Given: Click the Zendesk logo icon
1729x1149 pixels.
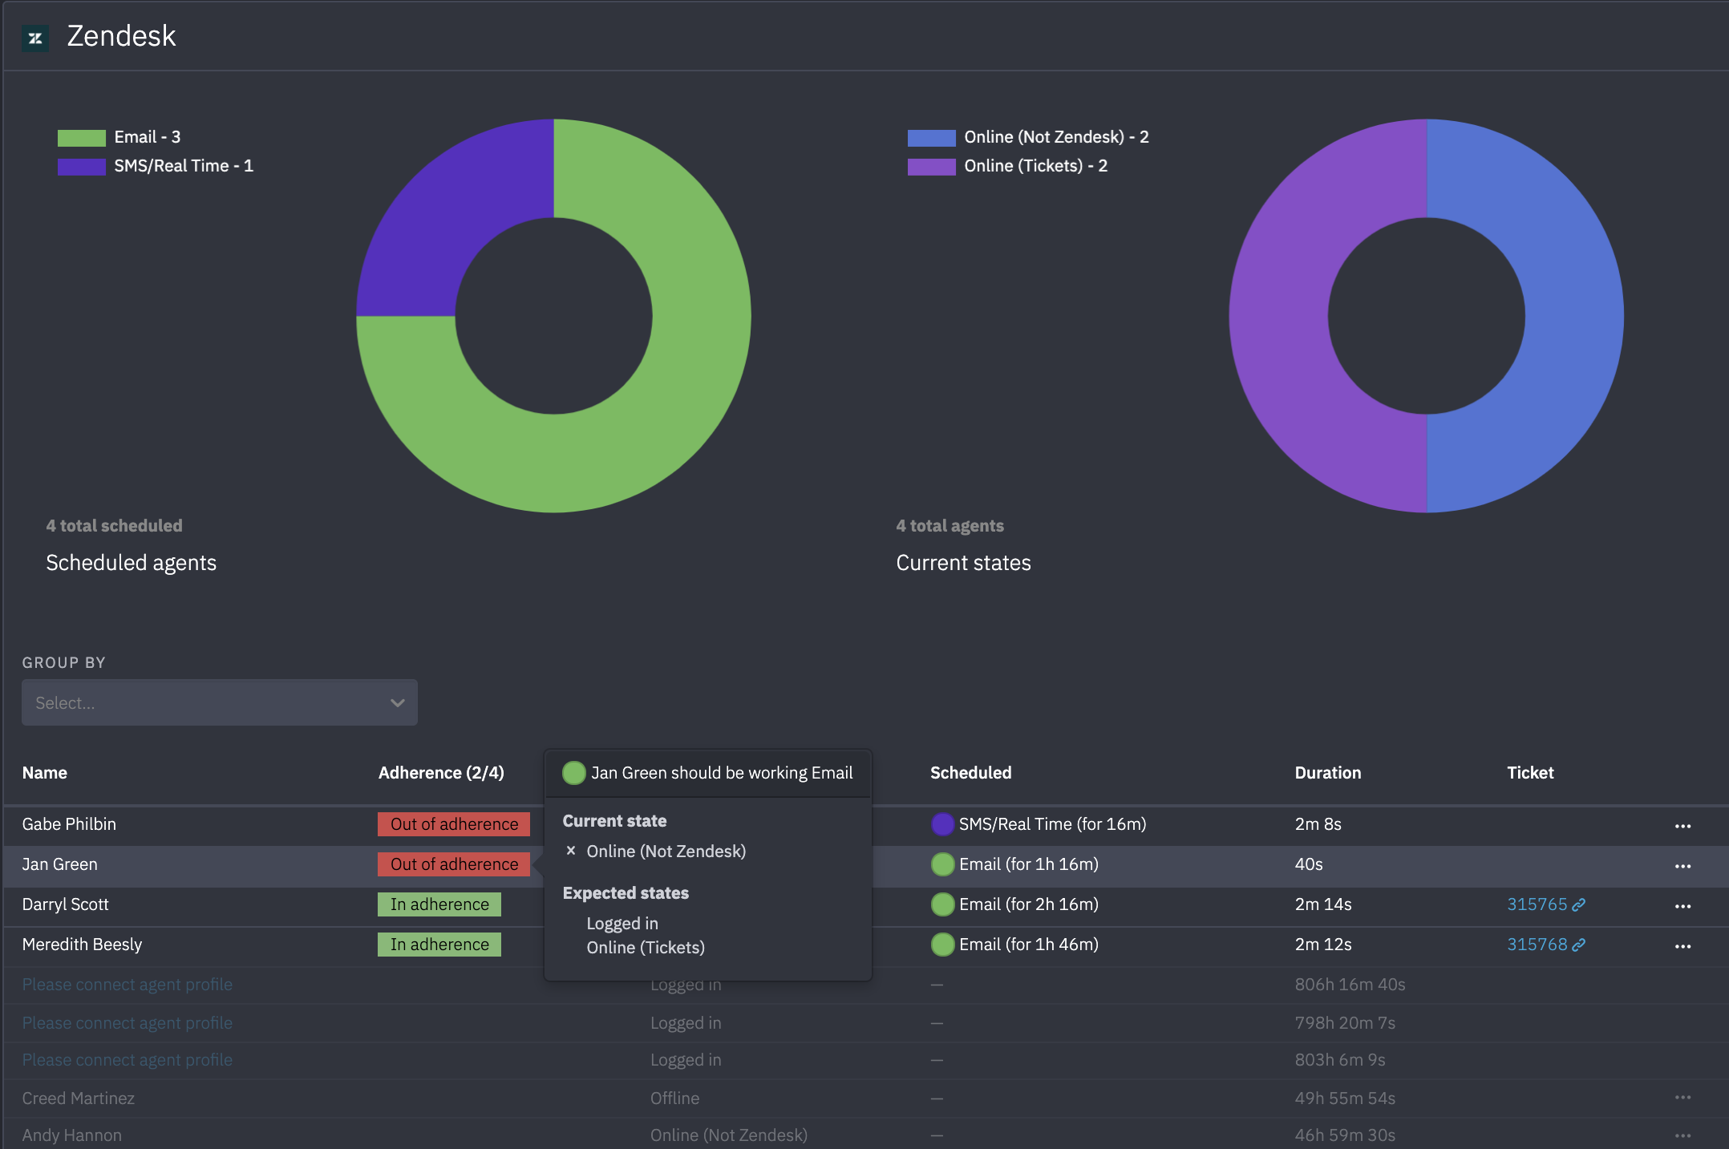Looking at the screenshot, I should pos(35,38).
